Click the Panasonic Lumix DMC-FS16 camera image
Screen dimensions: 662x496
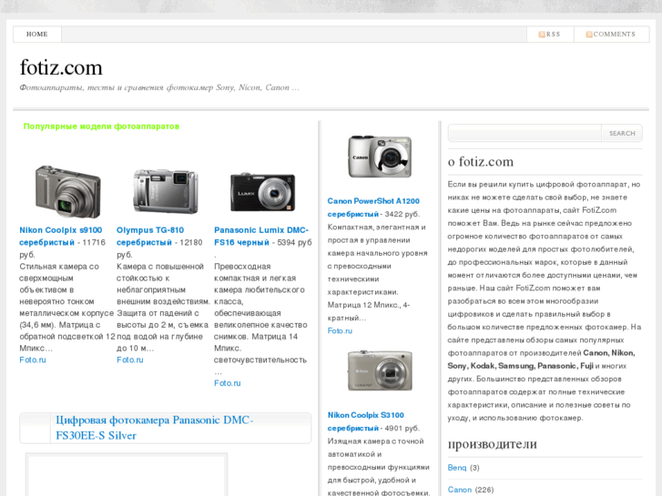coord(262,192)
